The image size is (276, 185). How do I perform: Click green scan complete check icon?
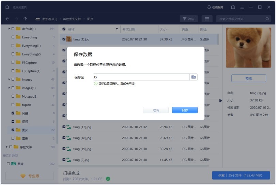pyautogui.click(x=108, y=179)
